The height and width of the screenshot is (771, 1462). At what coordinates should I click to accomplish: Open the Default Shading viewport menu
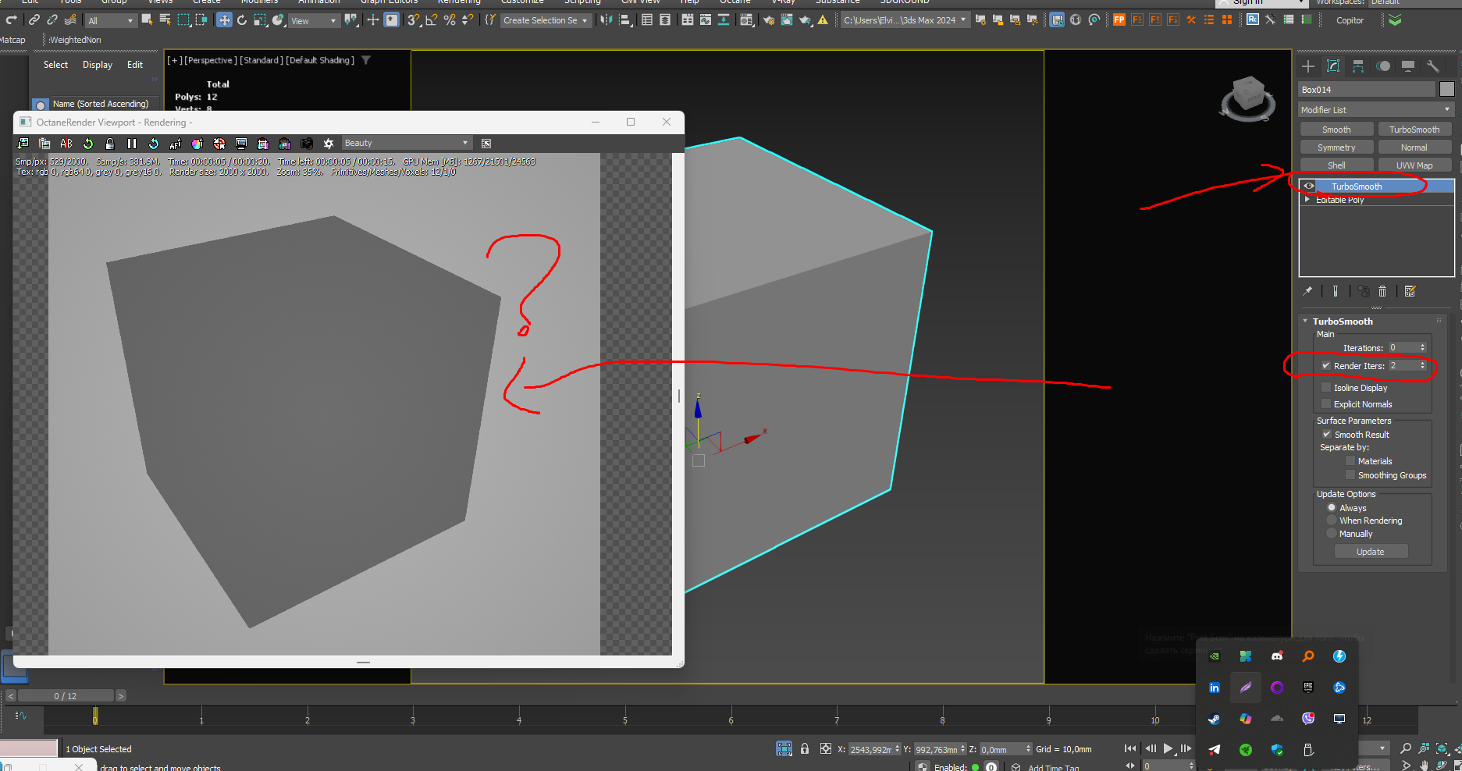(x=320, y=60)
